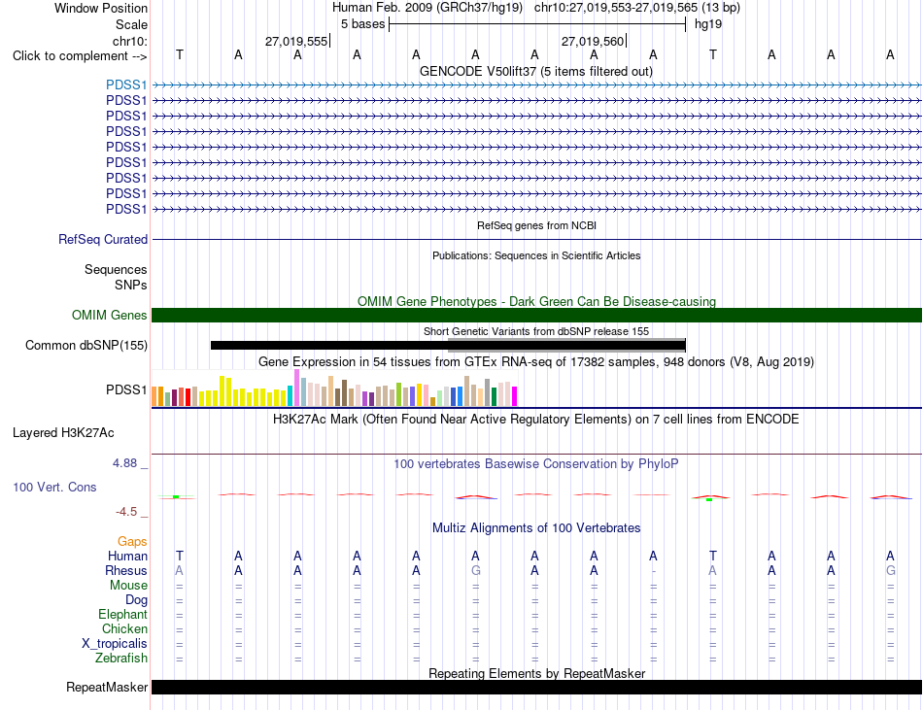Open H3K27Ac Mark track title
The height and width of the screenshot is (710, 923).
click(535, 419)
